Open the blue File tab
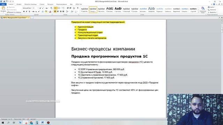223x125 pixels. 3,4
